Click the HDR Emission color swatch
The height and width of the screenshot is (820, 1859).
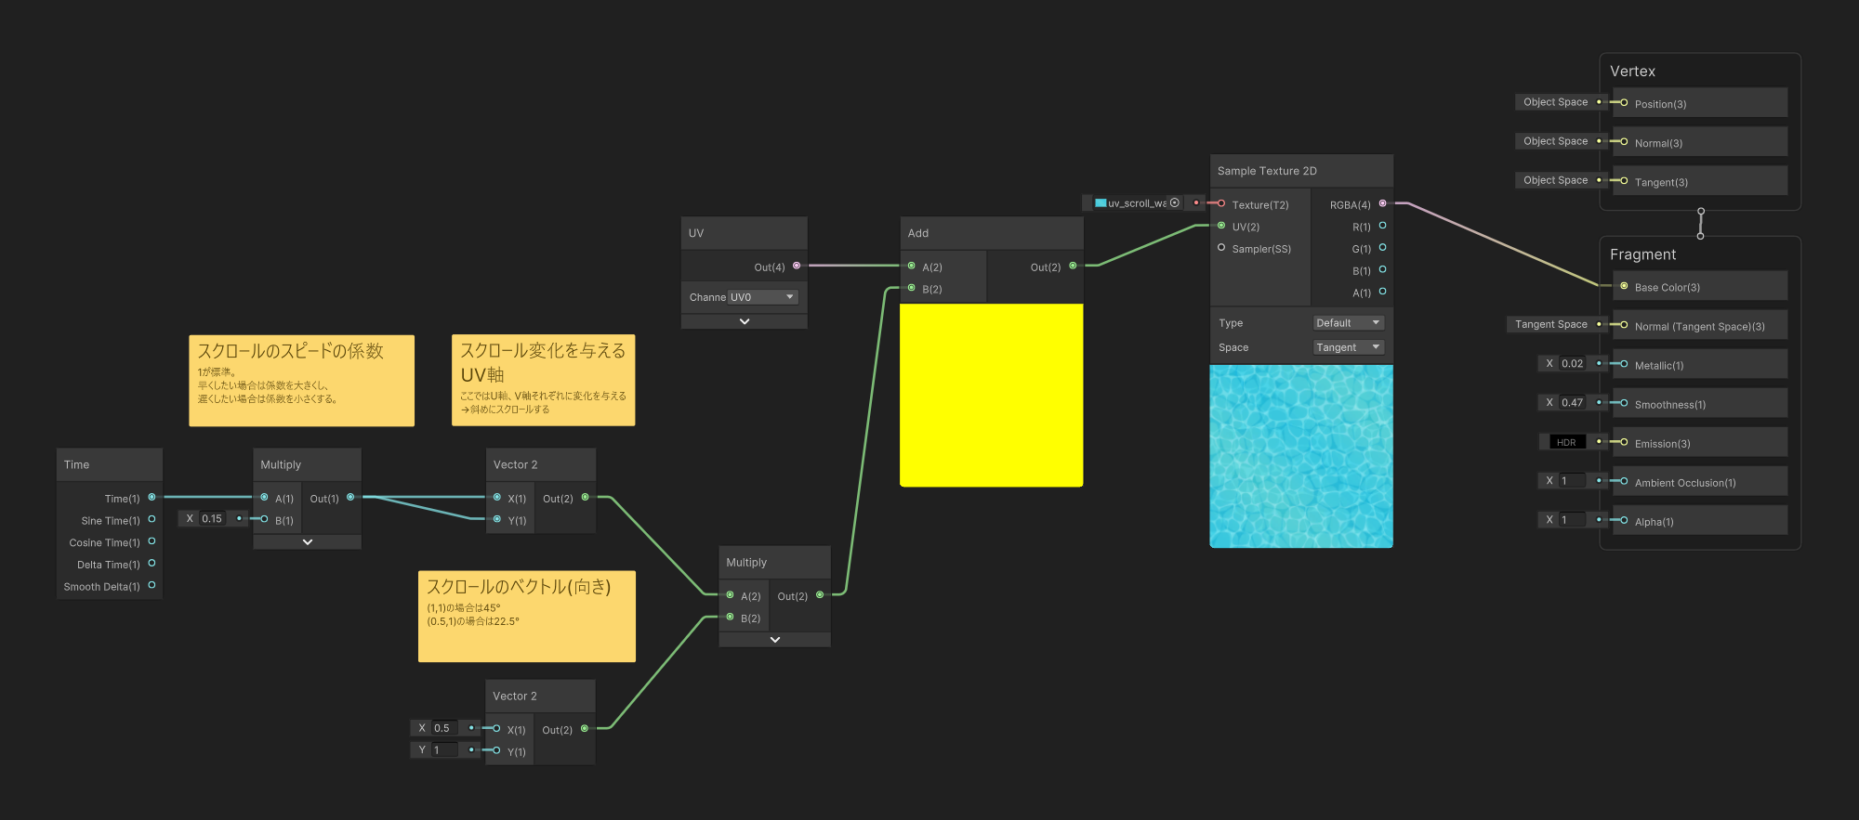click(x=1567, y=442)
